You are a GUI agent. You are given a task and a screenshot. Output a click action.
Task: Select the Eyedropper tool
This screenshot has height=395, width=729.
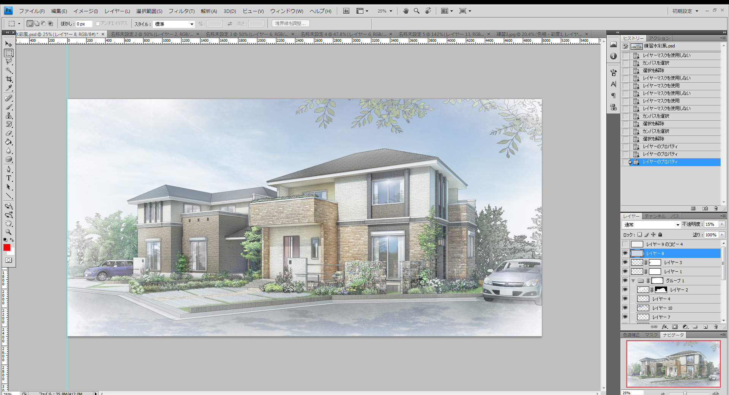9,88
